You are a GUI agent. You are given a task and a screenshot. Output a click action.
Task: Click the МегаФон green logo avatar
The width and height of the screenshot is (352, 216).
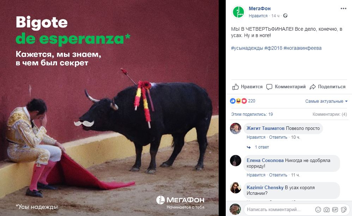click(238, 12)
